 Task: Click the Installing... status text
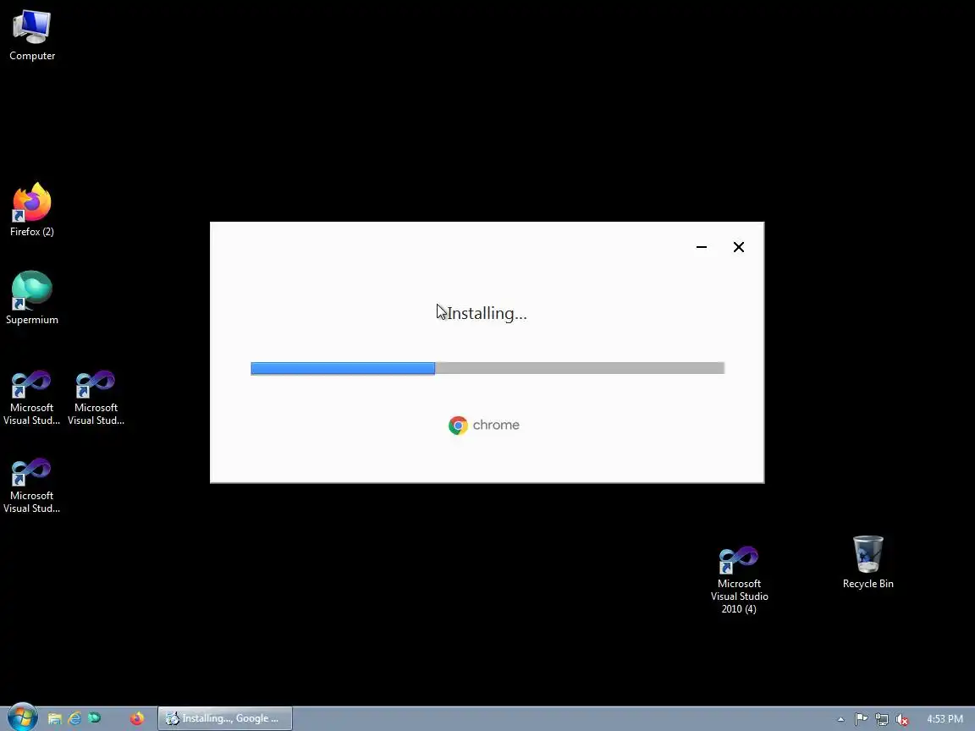pos(487,313)
